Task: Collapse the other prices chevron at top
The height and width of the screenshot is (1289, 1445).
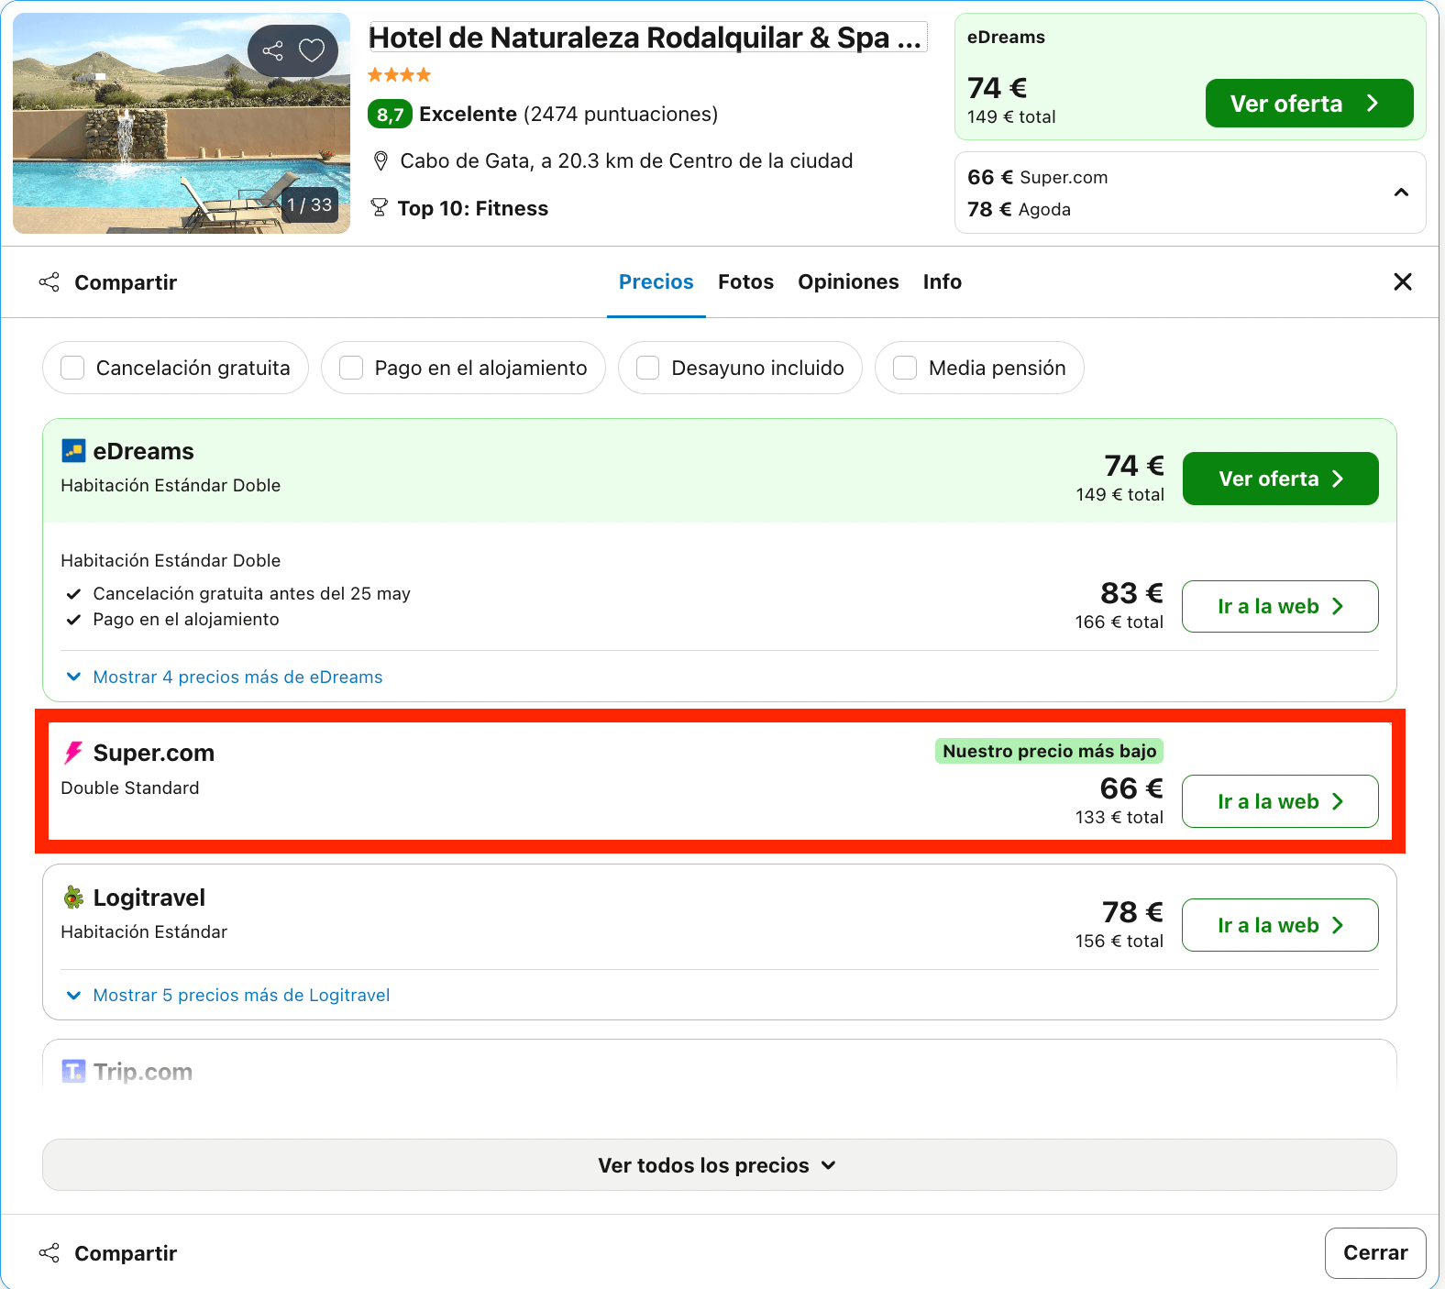Action: 1401,193
